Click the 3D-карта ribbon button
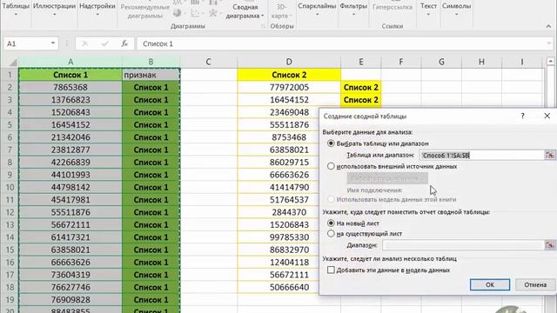 click(x=281, y=10)
